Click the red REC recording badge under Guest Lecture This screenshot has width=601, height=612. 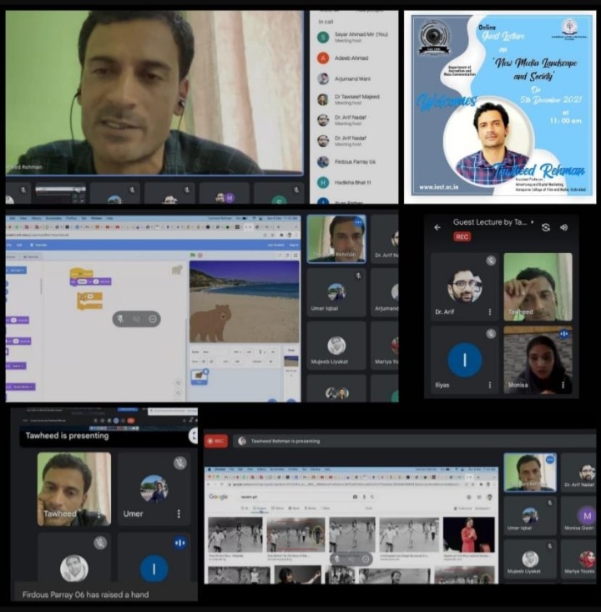pyautogui.click(x=462, y=237)
